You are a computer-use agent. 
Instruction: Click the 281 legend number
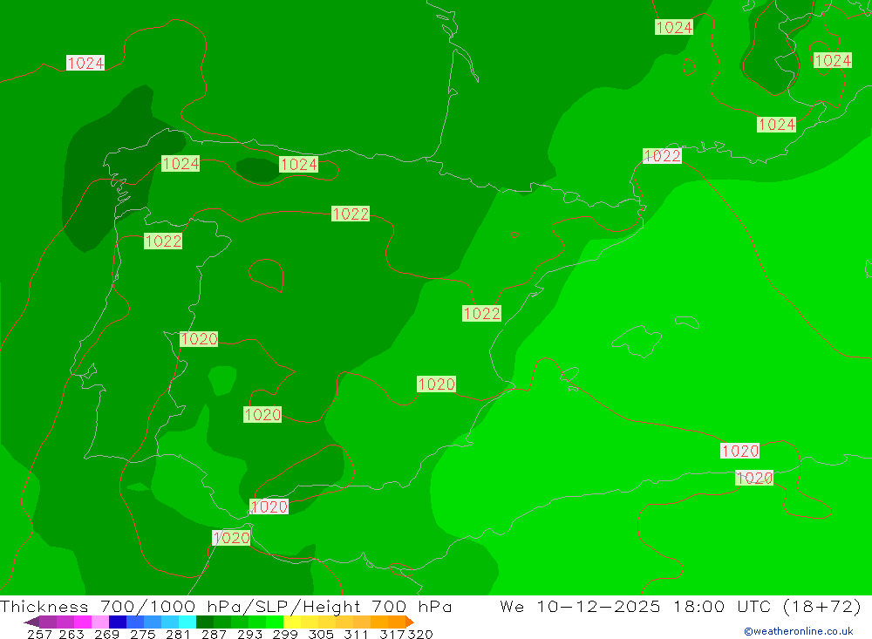point(178,634)
